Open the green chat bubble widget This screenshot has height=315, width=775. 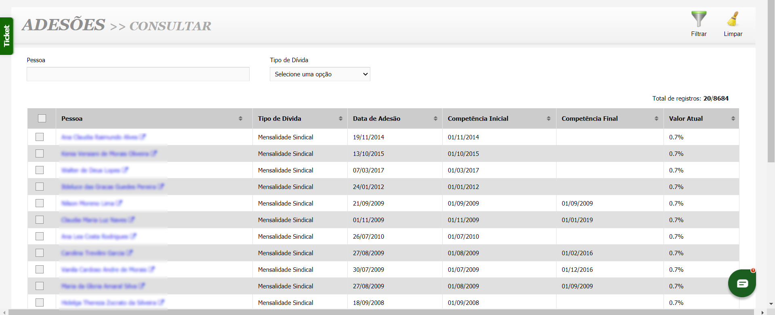coord(742,283)
